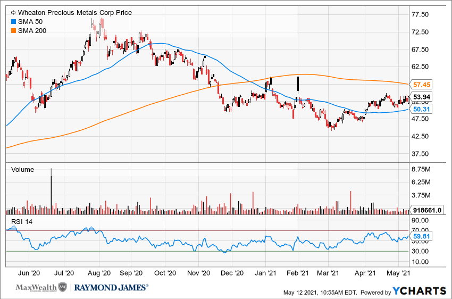This screenshot has height=299, width=452.
Task: Click the 918661.0 volume value tag
Action: [x=426, y=210]
